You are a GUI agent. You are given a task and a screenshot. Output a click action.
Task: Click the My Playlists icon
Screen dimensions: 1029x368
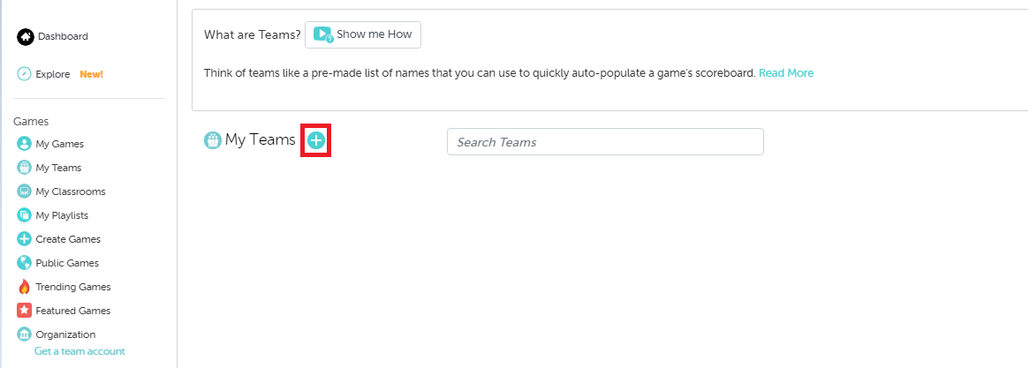click(x=25, y=215)
